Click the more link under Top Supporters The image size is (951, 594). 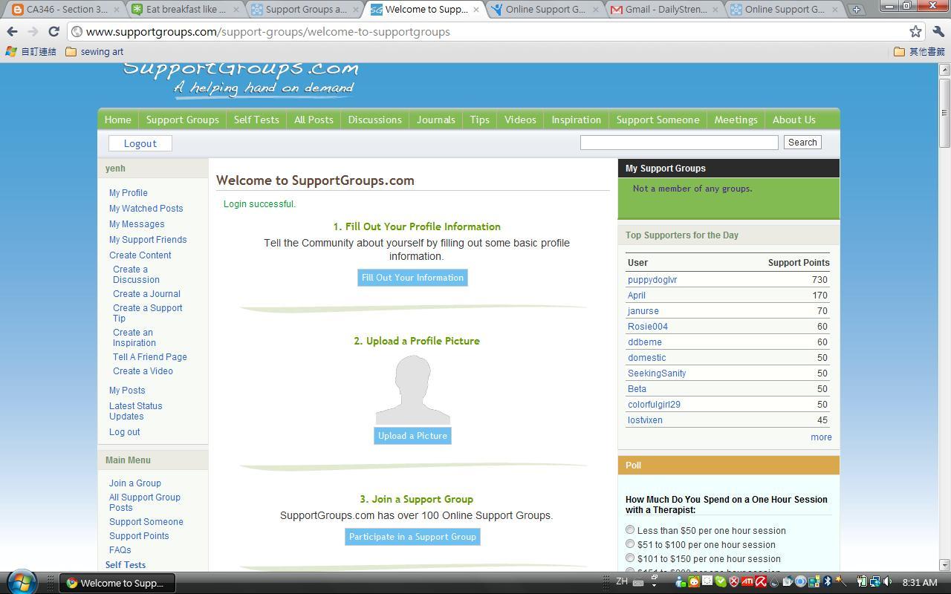(821, 437)
